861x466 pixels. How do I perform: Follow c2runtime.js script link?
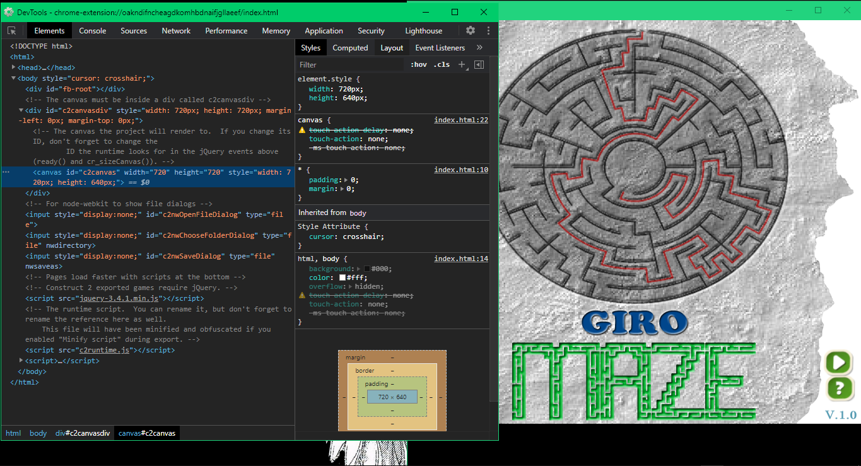[104, 350]
